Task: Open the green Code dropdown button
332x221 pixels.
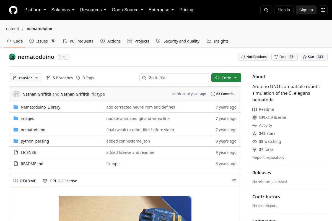Action: 226,78
